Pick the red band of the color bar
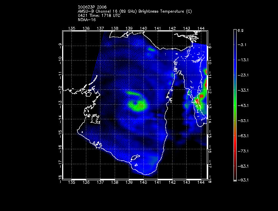Screen dimensions: 278x211 235,142
